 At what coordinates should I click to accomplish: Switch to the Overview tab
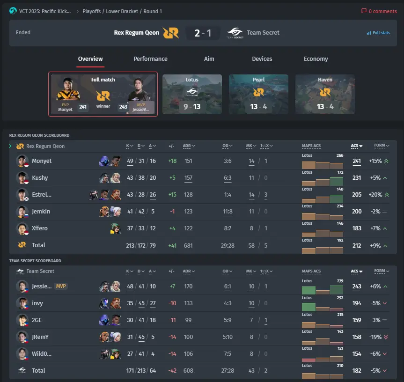90,59
